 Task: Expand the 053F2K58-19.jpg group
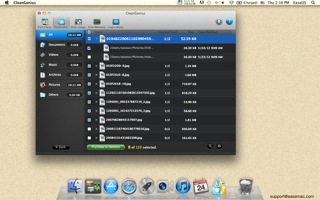(x=96, y=84)
